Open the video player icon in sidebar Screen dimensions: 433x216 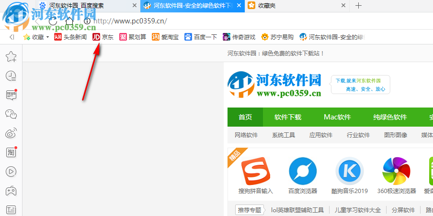(11, 172)
